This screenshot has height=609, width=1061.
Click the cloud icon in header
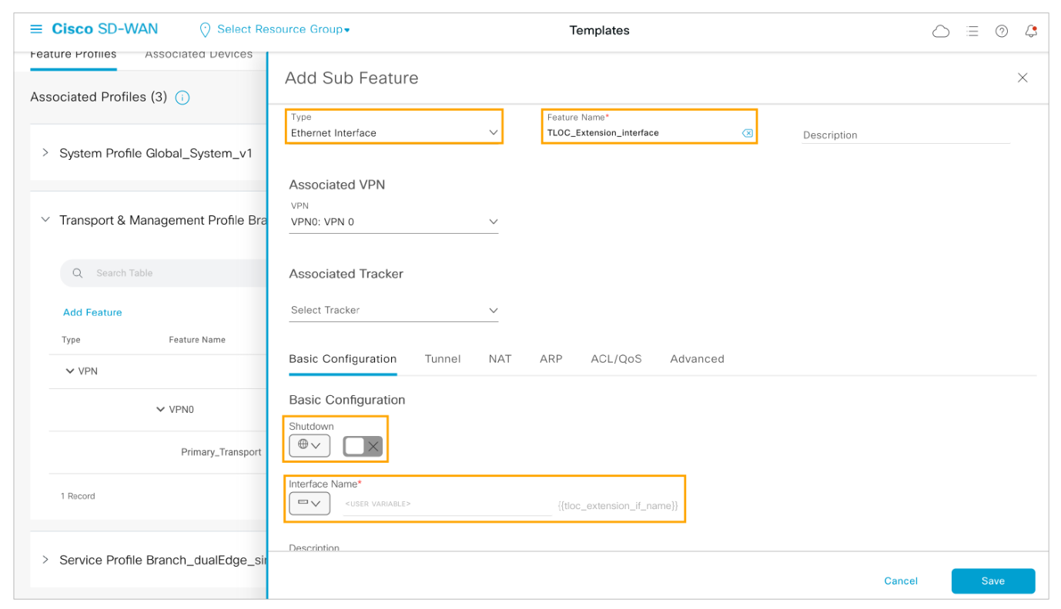(940, 32)
